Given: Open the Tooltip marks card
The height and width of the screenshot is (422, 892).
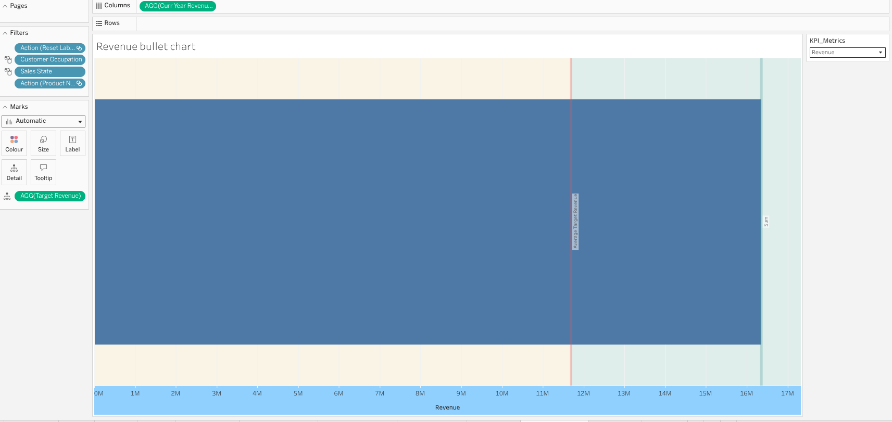Looking at the screenshot, I should [43, 172].
